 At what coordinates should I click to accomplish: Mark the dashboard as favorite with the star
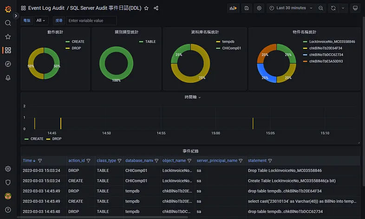point(146,8)
